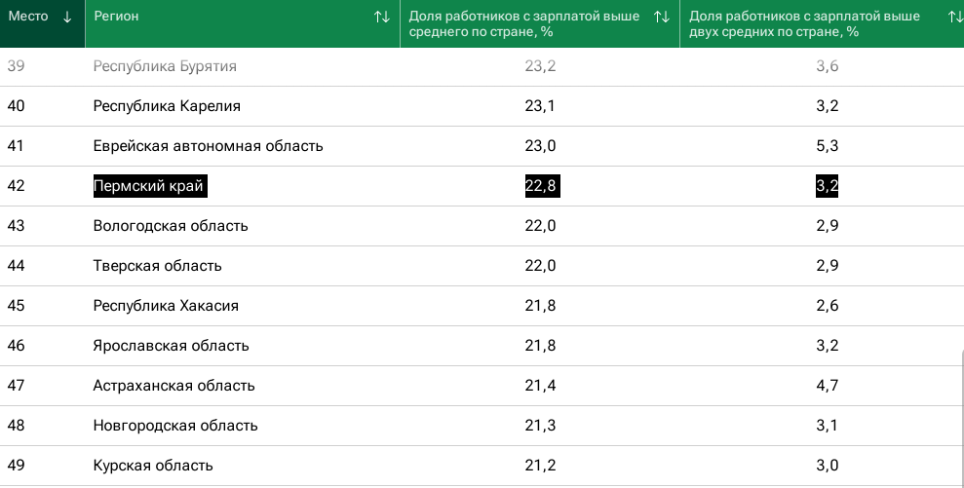Select the highlighted Пермский край cell

149,186
